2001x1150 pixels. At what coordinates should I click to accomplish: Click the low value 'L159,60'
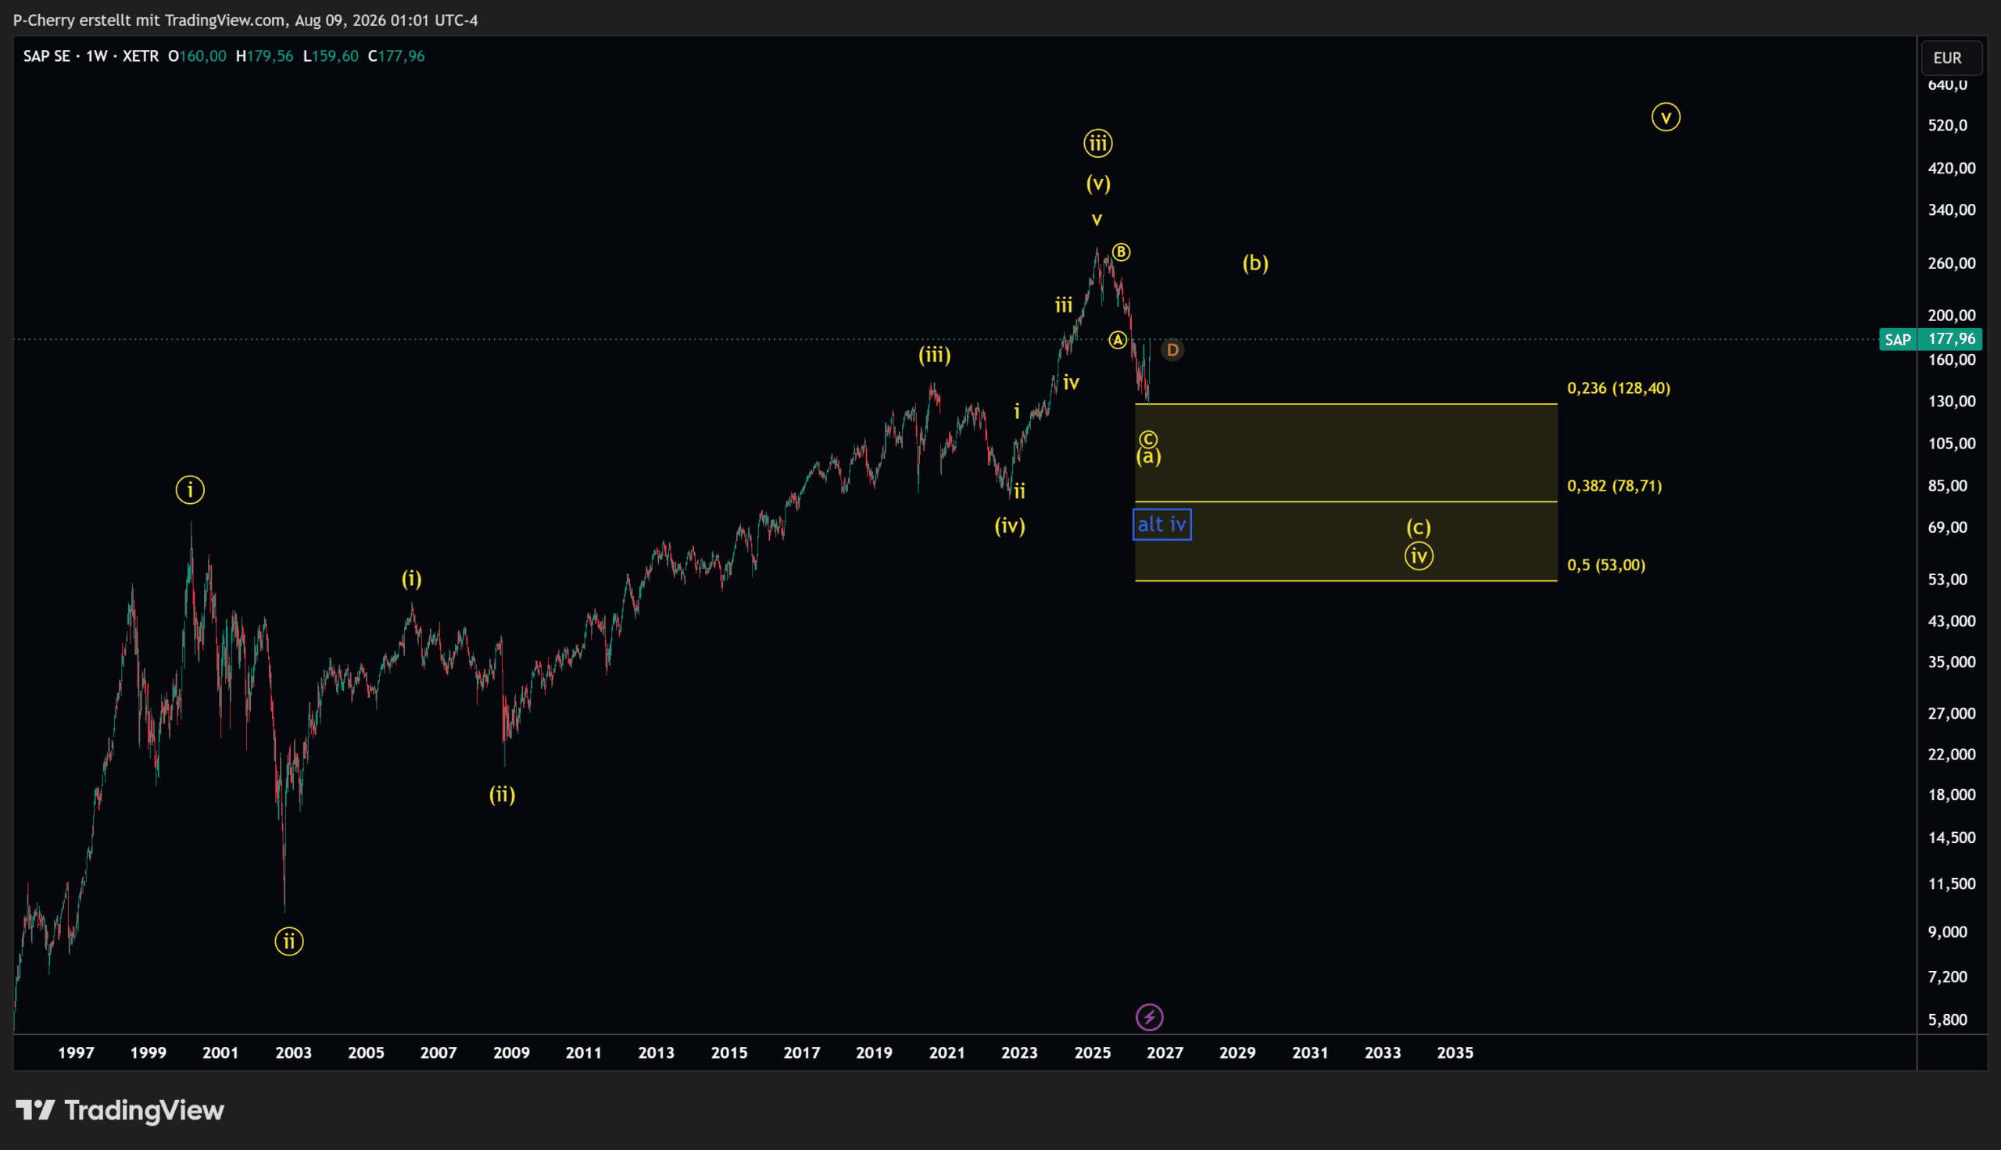click(x=331, y=56)
